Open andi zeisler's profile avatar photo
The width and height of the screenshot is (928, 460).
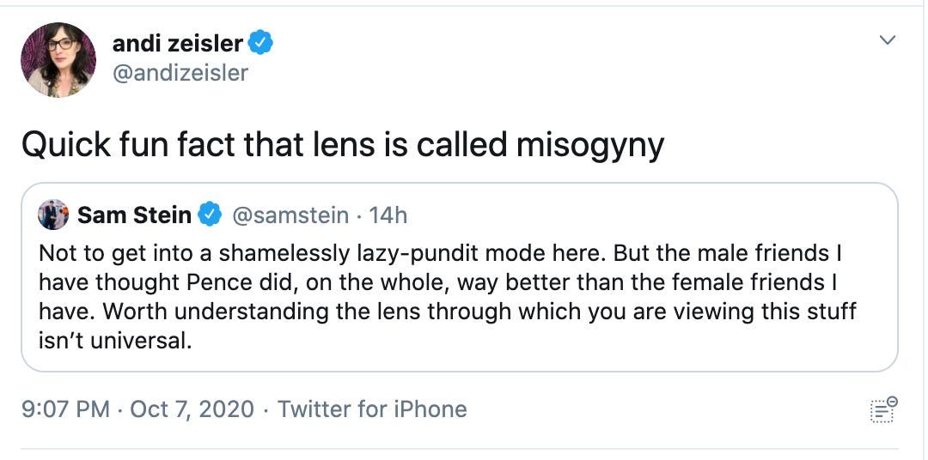pos(58,59)
